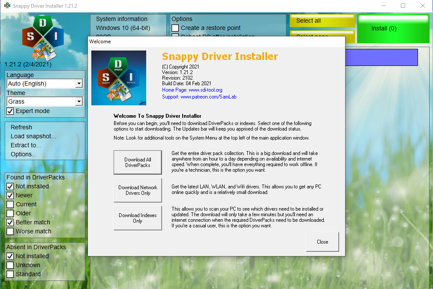Image resolution: width=433 pixels, height=289 pixels.
Task: Click the Snappy Driver Installer title bar icon
Action: click(7, 6)
